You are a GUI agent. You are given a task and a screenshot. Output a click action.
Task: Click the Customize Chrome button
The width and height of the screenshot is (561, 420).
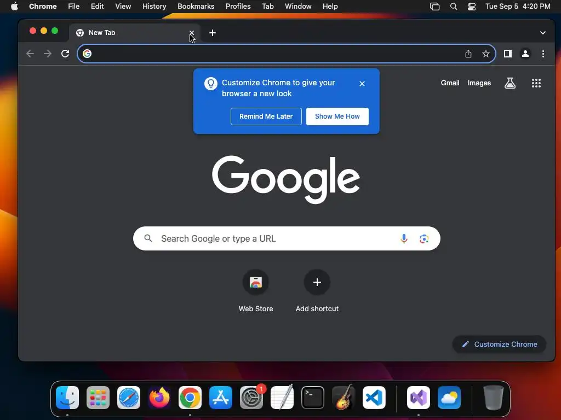click(x=500, y=345)
